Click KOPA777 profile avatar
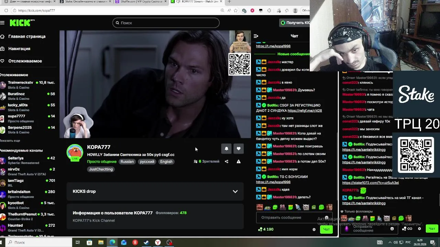 75,152
